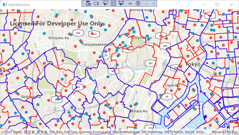Click the Powered by Esri link
Viewport: 239px width, 135px height.
[225, 132]
